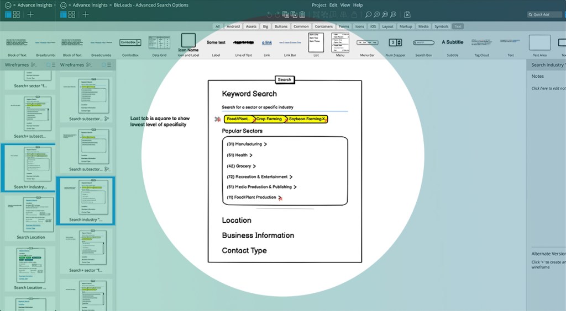Click the Soybean Farming tag on canvas
566x311 pixels.
click(306, 119)
